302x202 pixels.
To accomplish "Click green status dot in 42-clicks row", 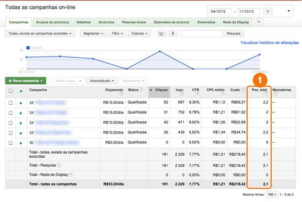I will [x=21, y=124].
